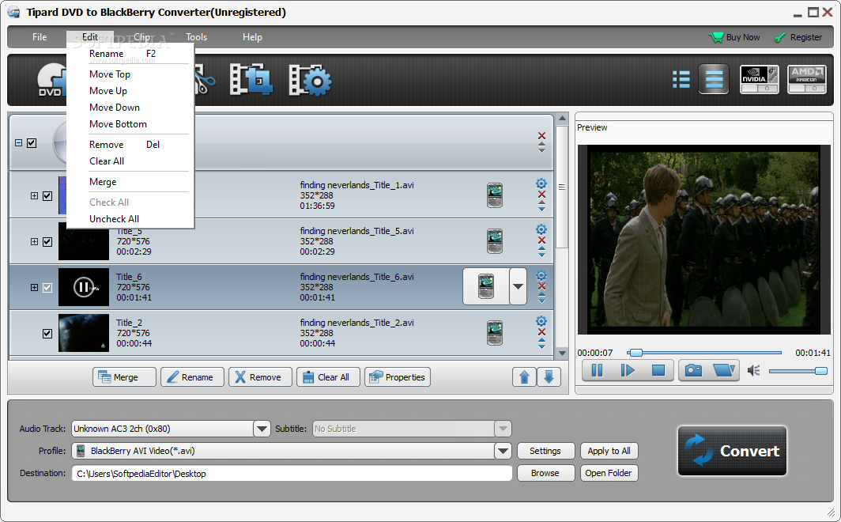This screenshot has height=522, width=841.
Task: Click the volume slider handle
Action: pyautogui.click(x=820, y=371)
